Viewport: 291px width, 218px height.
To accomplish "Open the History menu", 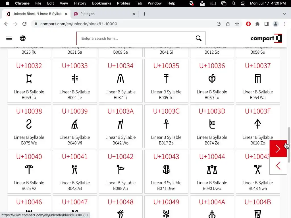I will tap(80, 3).
